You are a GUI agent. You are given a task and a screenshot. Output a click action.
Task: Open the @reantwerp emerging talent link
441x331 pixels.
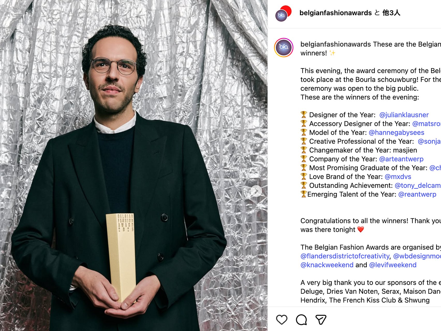pyautogui.click(x=417, y=194)
